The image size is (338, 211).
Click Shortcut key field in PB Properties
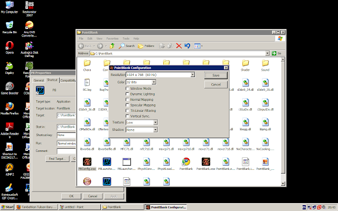click(67, 135)
